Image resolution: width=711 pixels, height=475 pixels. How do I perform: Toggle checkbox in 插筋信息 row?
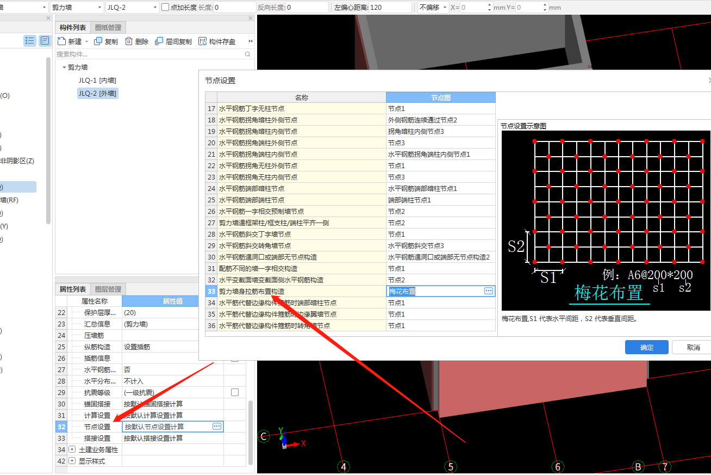point(235,358)
